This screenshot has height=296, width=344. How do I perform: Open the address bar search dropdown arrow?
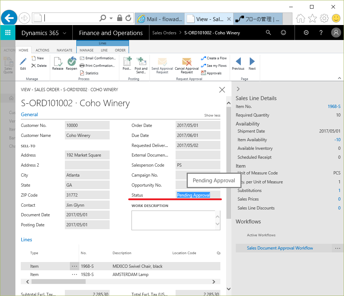[111, 18]
